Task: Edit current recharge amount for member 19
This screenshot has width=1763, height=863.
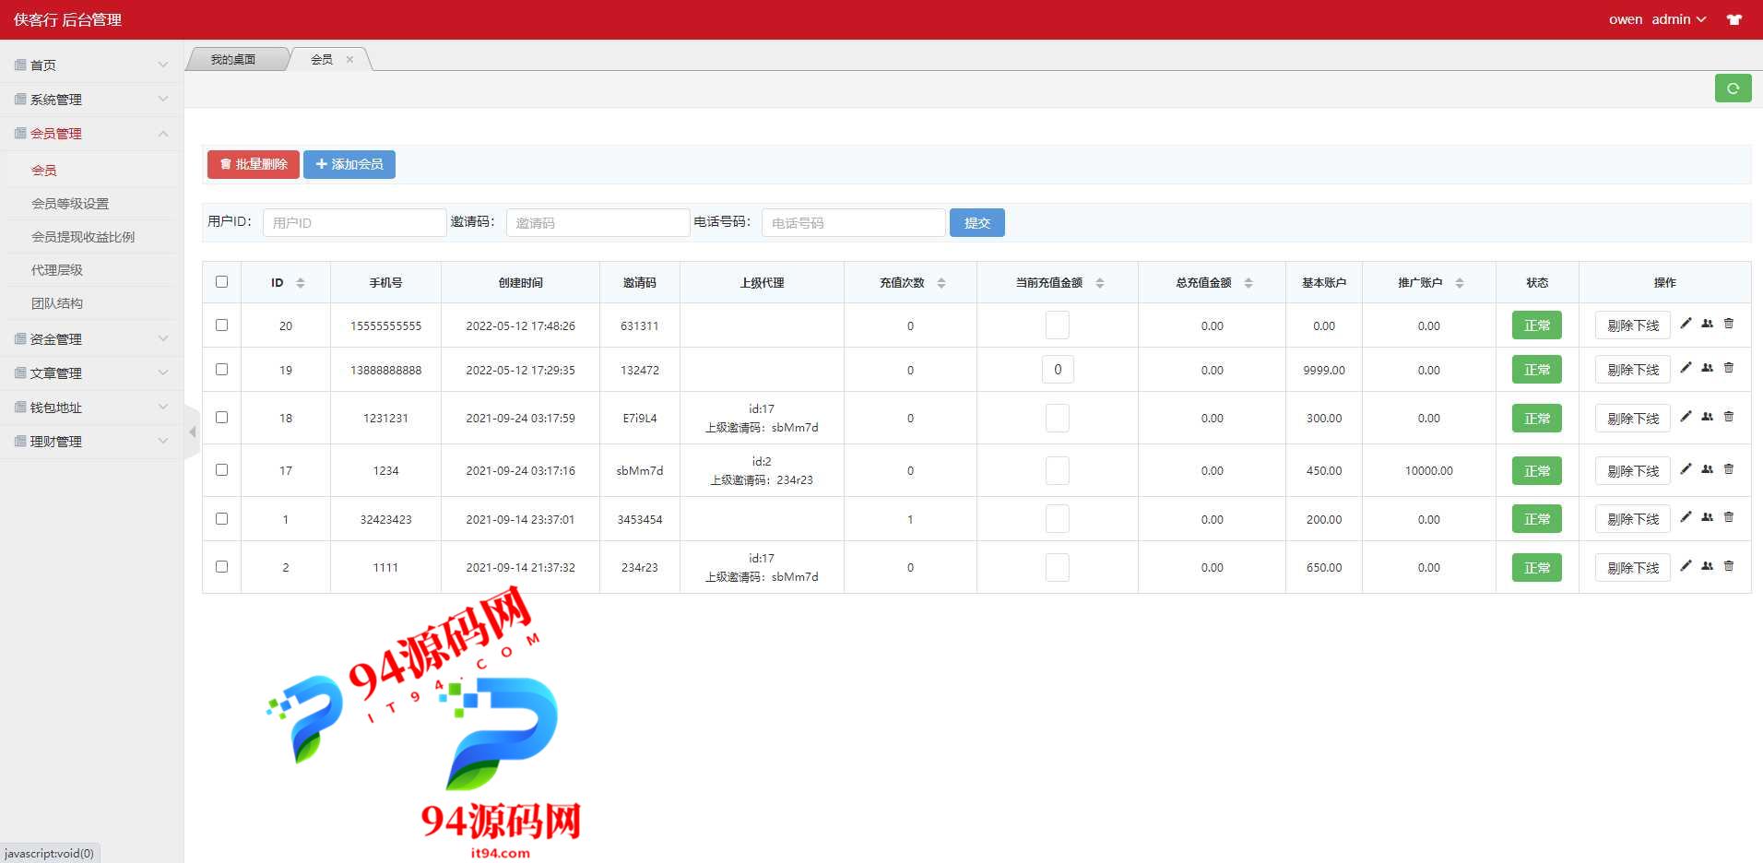Action: coord(1058,370)
